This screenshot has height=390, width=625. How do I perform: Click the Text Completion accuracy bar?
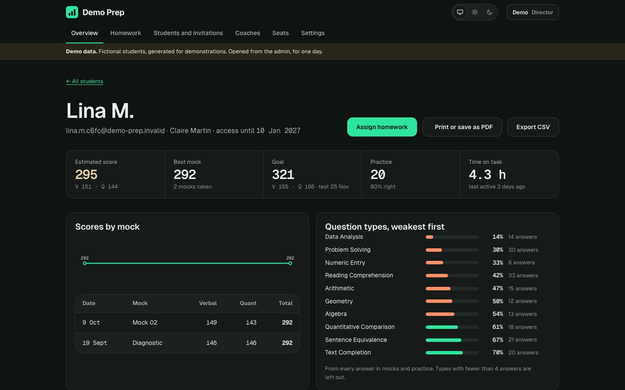pyautogui.click(x=452, y=353)
